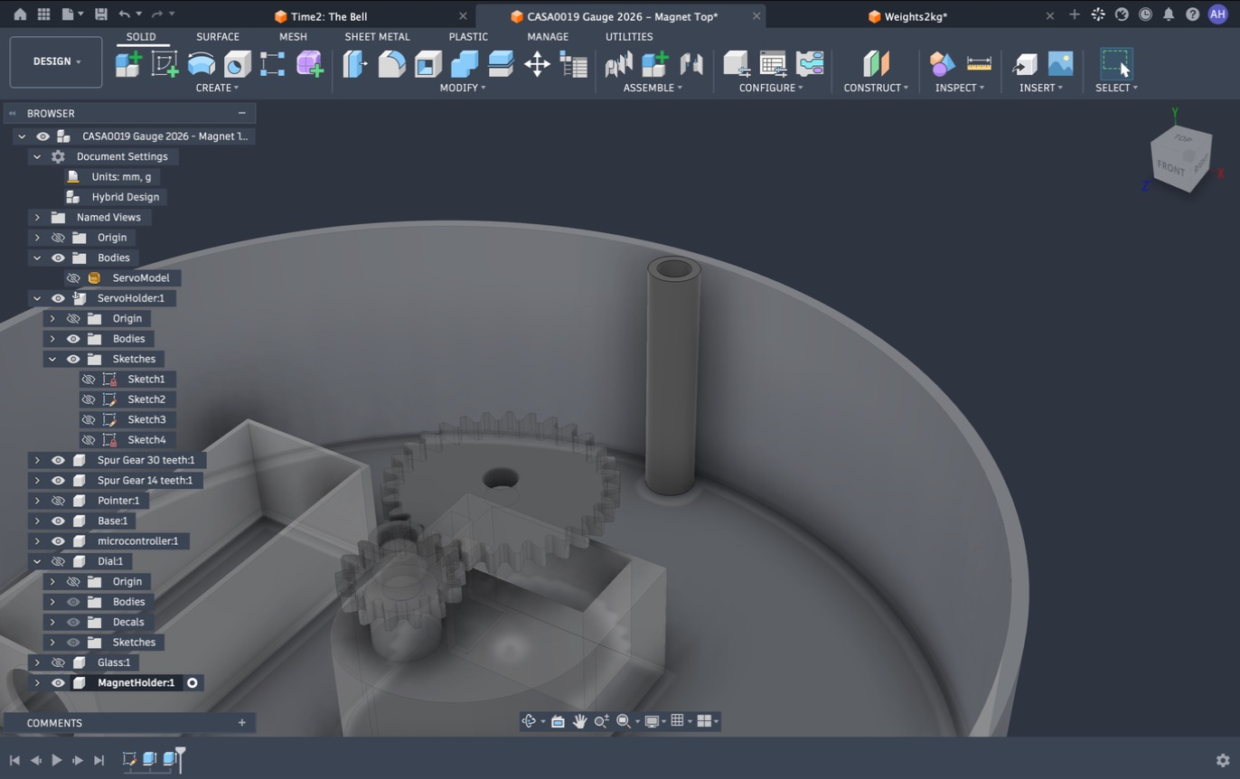Hide the Base:1 component
This screenshot has height=779, width=1240.
[58, 521]
